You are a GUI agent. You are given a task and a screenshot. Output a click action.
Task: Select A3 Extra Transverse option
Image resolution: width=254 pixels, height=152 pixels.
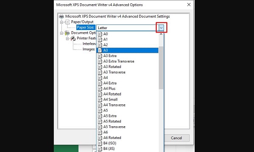pos(127,61)
